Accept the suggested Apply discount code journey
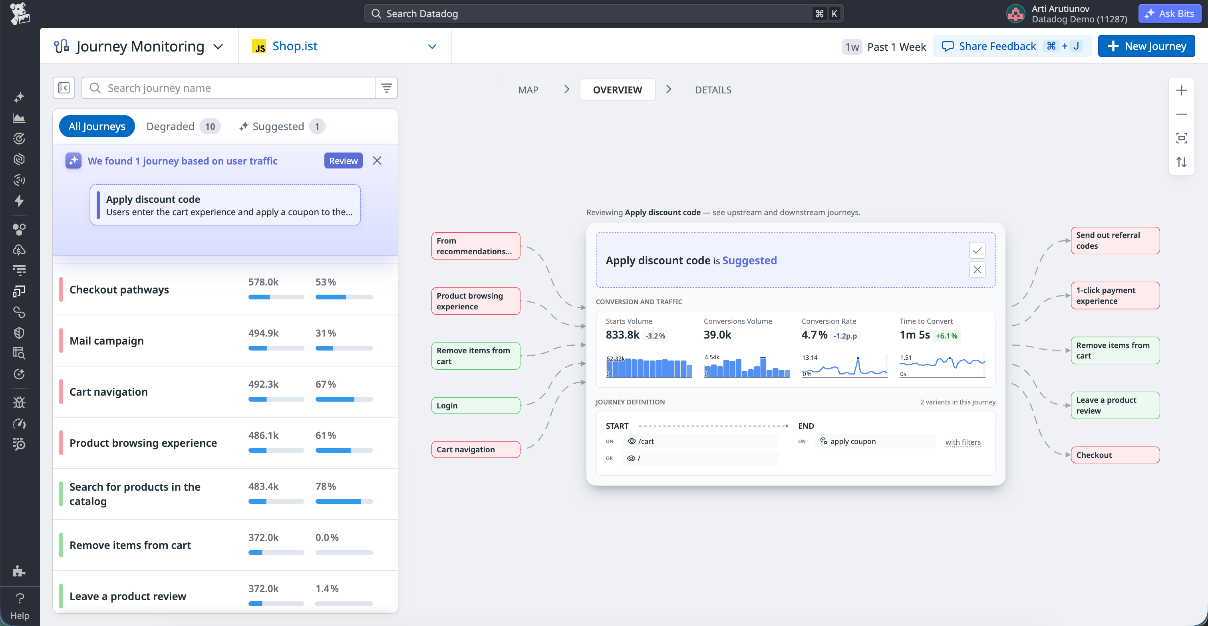The image size is (1208, 626). point(977,251)
